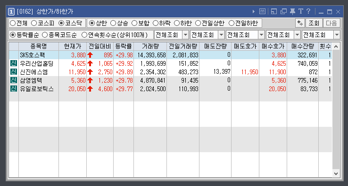Click the 신 badge for 삼영엠텍
Image resolution: width=348 pixels, height=186 pixels.
click(x=14, y=80)
